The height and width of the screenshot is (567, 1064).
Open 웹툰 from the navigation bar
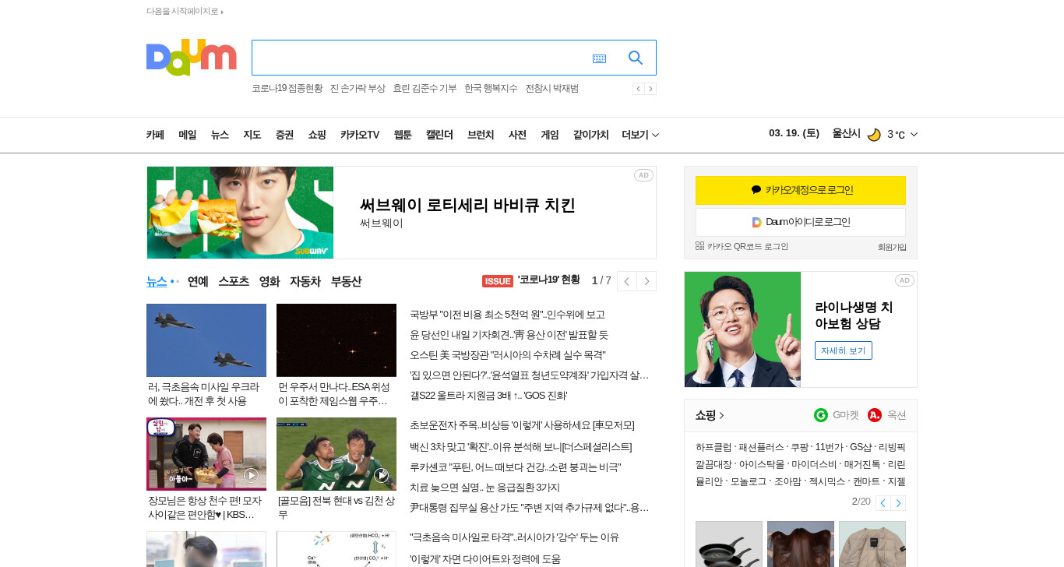pos(403,135)
